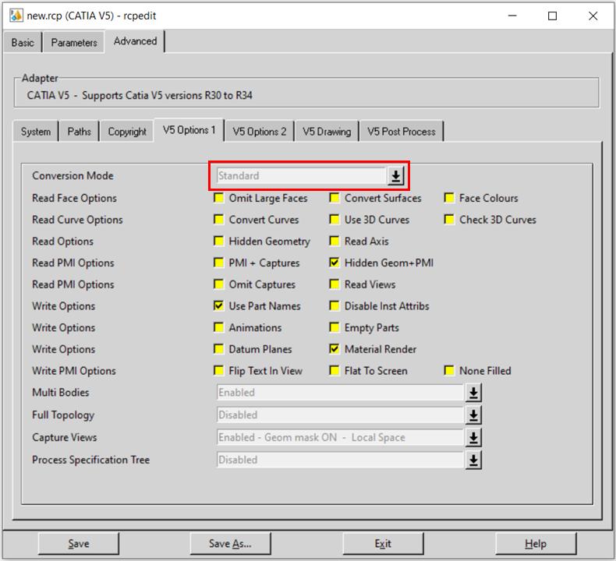Screen dimensions: 616x561
Task: Enable the Datum Planes checkbox
Action: tap(218, 348)
